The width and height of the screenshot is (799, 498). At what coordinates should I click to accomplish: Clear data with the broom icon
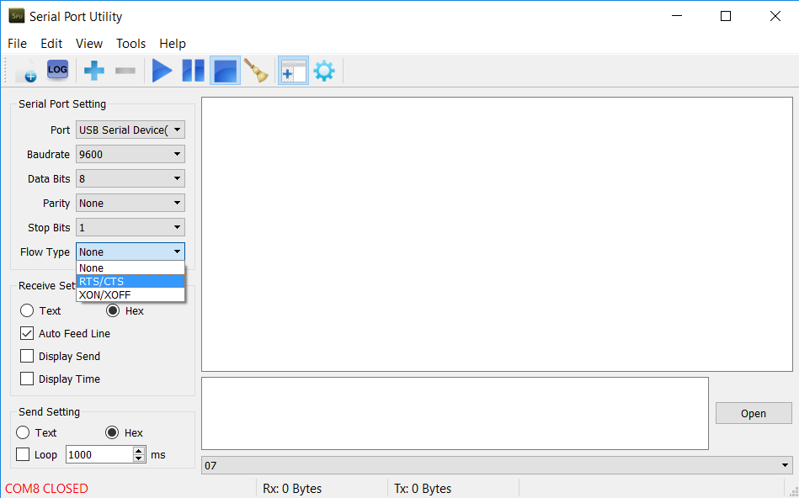[x=256, y=71]
